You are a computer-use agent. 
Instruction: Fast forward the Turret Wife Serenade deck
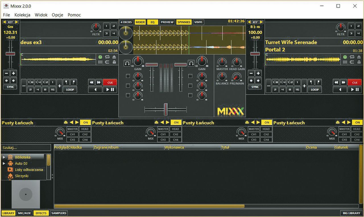pyautogui.click(x=343, y=82)
